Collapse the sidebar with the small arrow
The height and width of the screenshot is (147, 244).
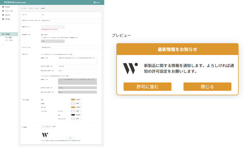[3, 44]
